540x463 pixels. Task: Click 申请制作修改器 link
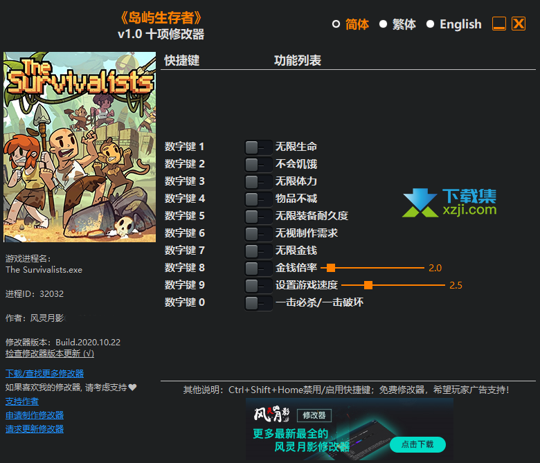coord(35,415)
